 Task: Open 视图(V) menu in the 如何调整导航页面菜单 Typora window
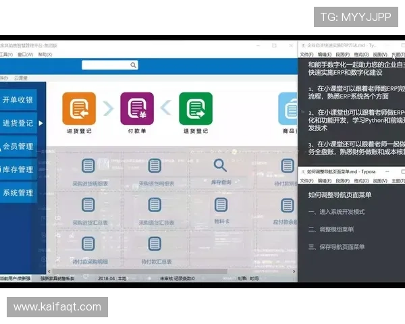pyautogui.click(x=380, y=181)
